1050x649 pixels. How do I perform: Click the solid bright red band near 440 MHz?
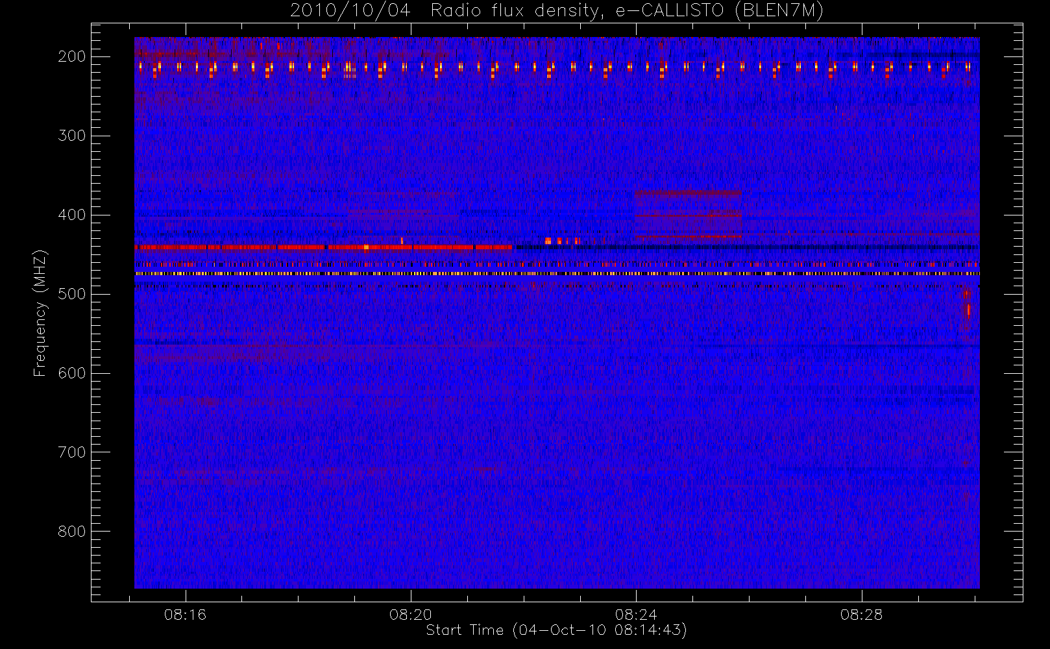323,247
